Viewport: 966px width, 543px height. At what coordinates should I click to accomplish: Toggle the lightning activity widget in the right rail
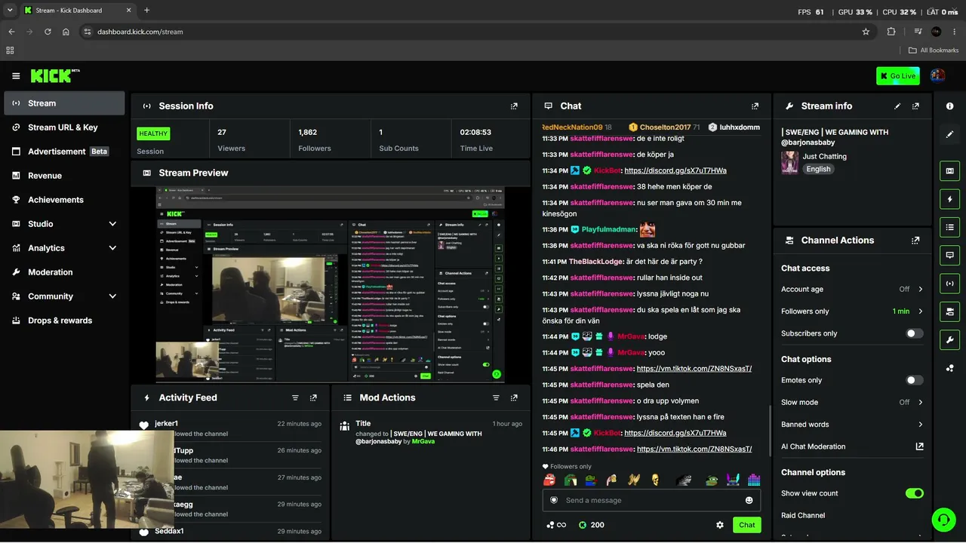[x=950, y=199]
